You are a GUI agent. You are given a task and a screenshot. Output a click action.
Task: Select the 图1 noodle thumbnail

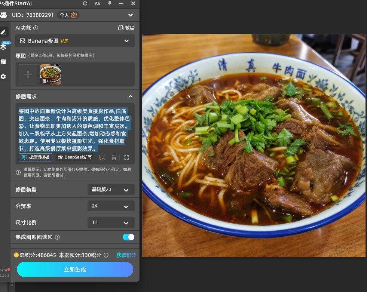[51, 74]
